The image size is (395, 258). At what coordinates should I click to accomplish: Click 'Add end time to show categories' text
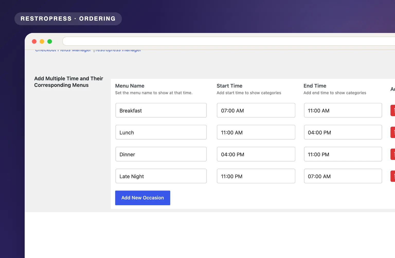(335, 93)
